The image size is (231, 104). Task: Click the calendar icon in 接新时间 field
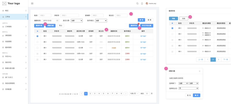pos(57,20)
